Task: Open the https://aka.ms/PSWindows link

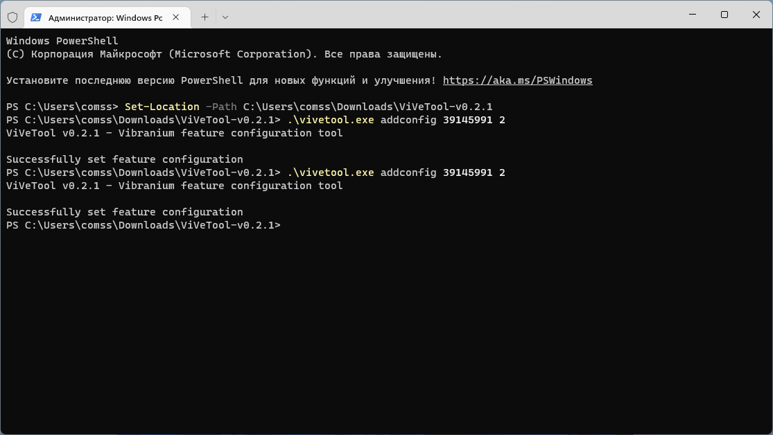Action: click(x=517, y=80)
